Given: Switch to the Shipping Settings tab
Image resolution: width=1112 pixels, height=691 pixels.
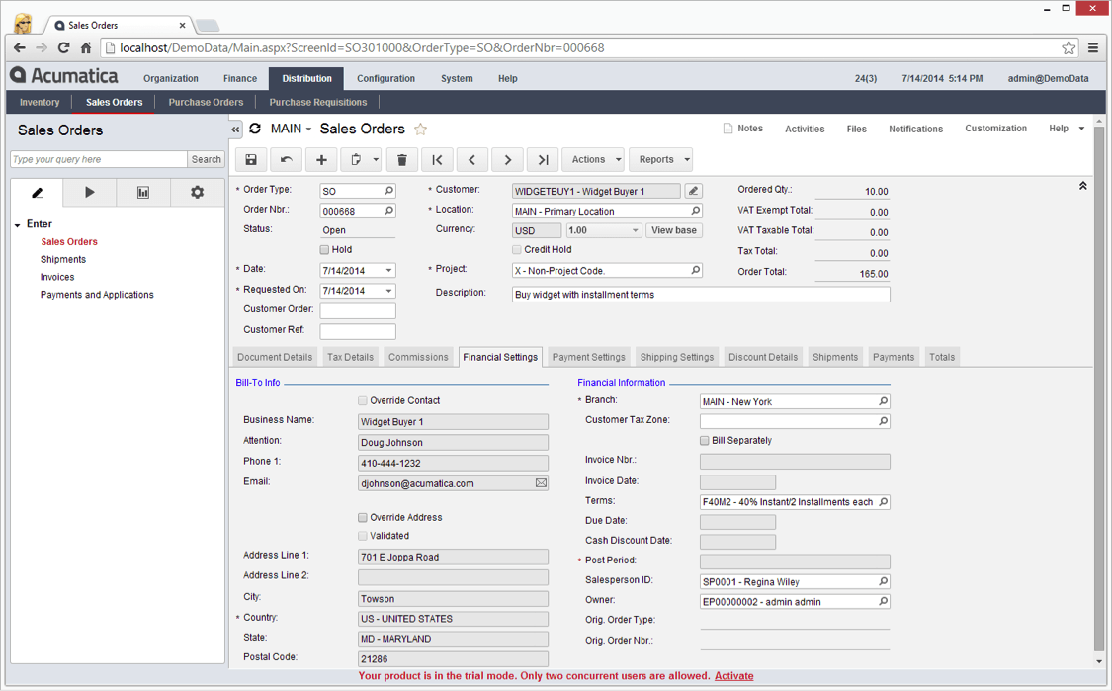Looking at the screenshot, I should pyautogui.click(x=676, y=357).
